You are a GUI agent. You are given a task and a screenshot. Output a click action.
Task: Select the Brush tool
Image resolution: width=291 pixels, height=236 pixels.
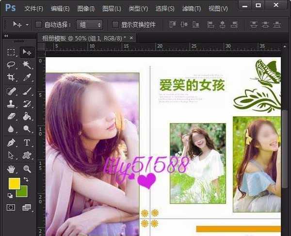(x=27, y=91)
